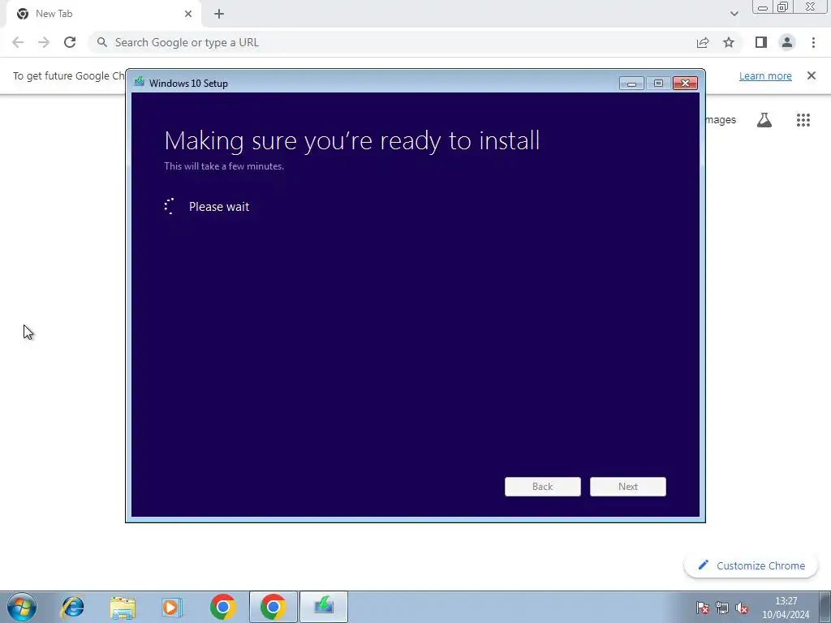Click the Windows 10 Setup title bar icon
The height and width of the screenshot is (623, 831).
[140, 82]
